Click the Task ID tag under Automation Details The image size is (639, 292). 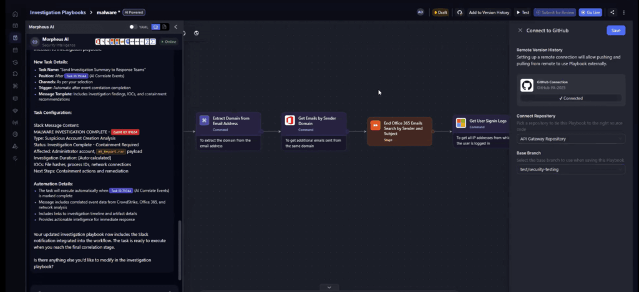tap(121, 191)
